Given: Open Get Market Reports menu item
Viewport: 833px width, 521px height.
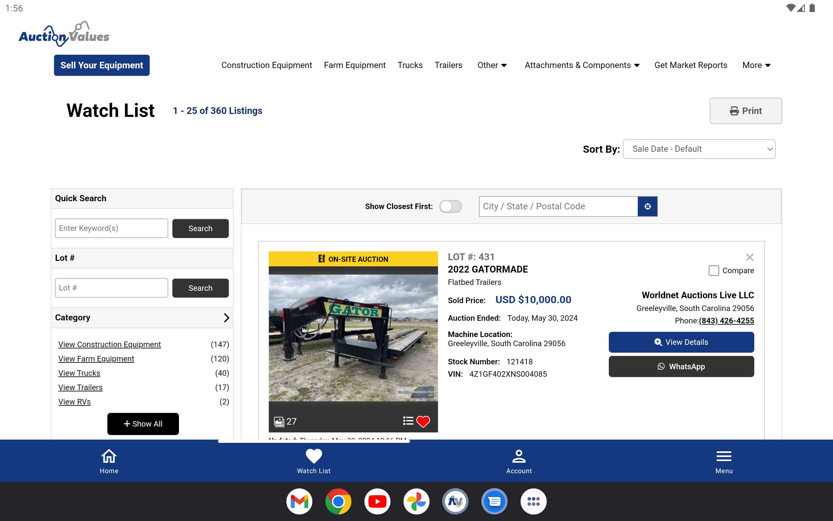Looking at the screenshot, I should pyautogui.click(x=690, y=65).
